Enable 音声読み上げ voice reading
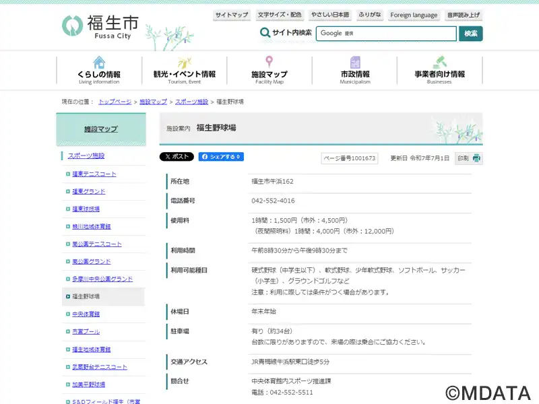 (464, 15)
